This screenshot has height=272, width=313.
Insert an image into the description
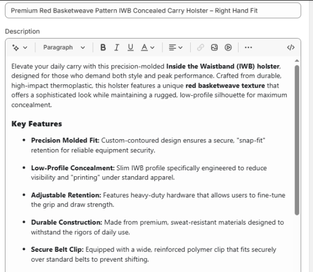[215, 47]
